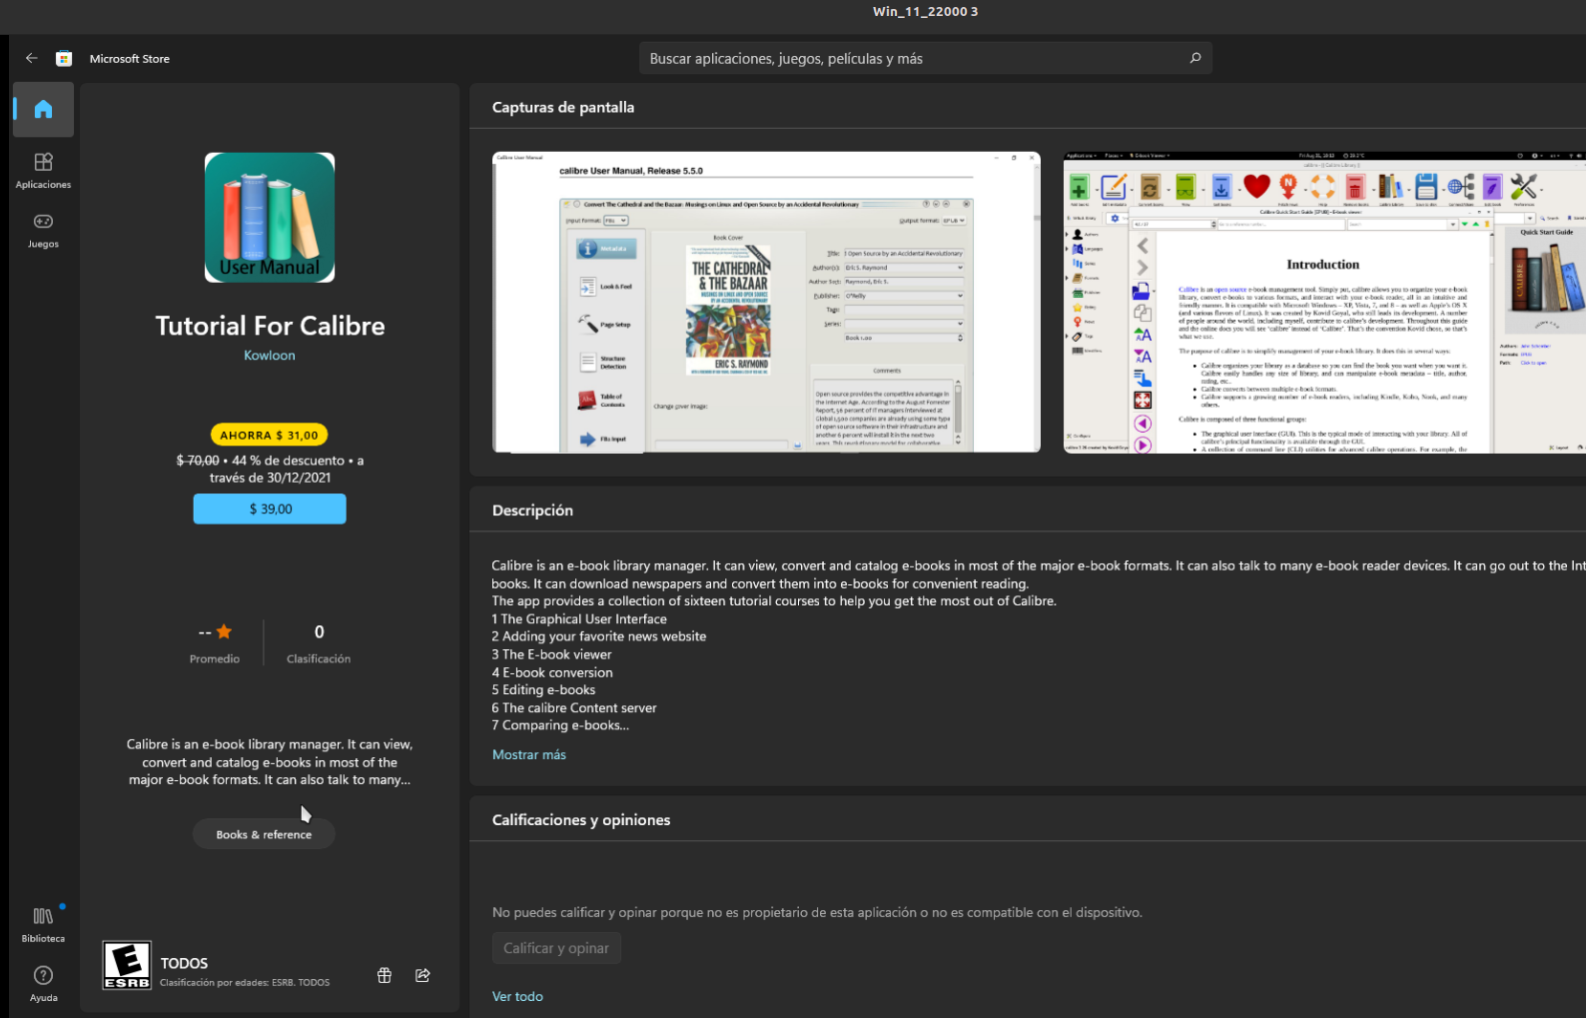1586x1018 pixels.
Task: Click the rating count 0 above Clasificación
Action: 320,631
